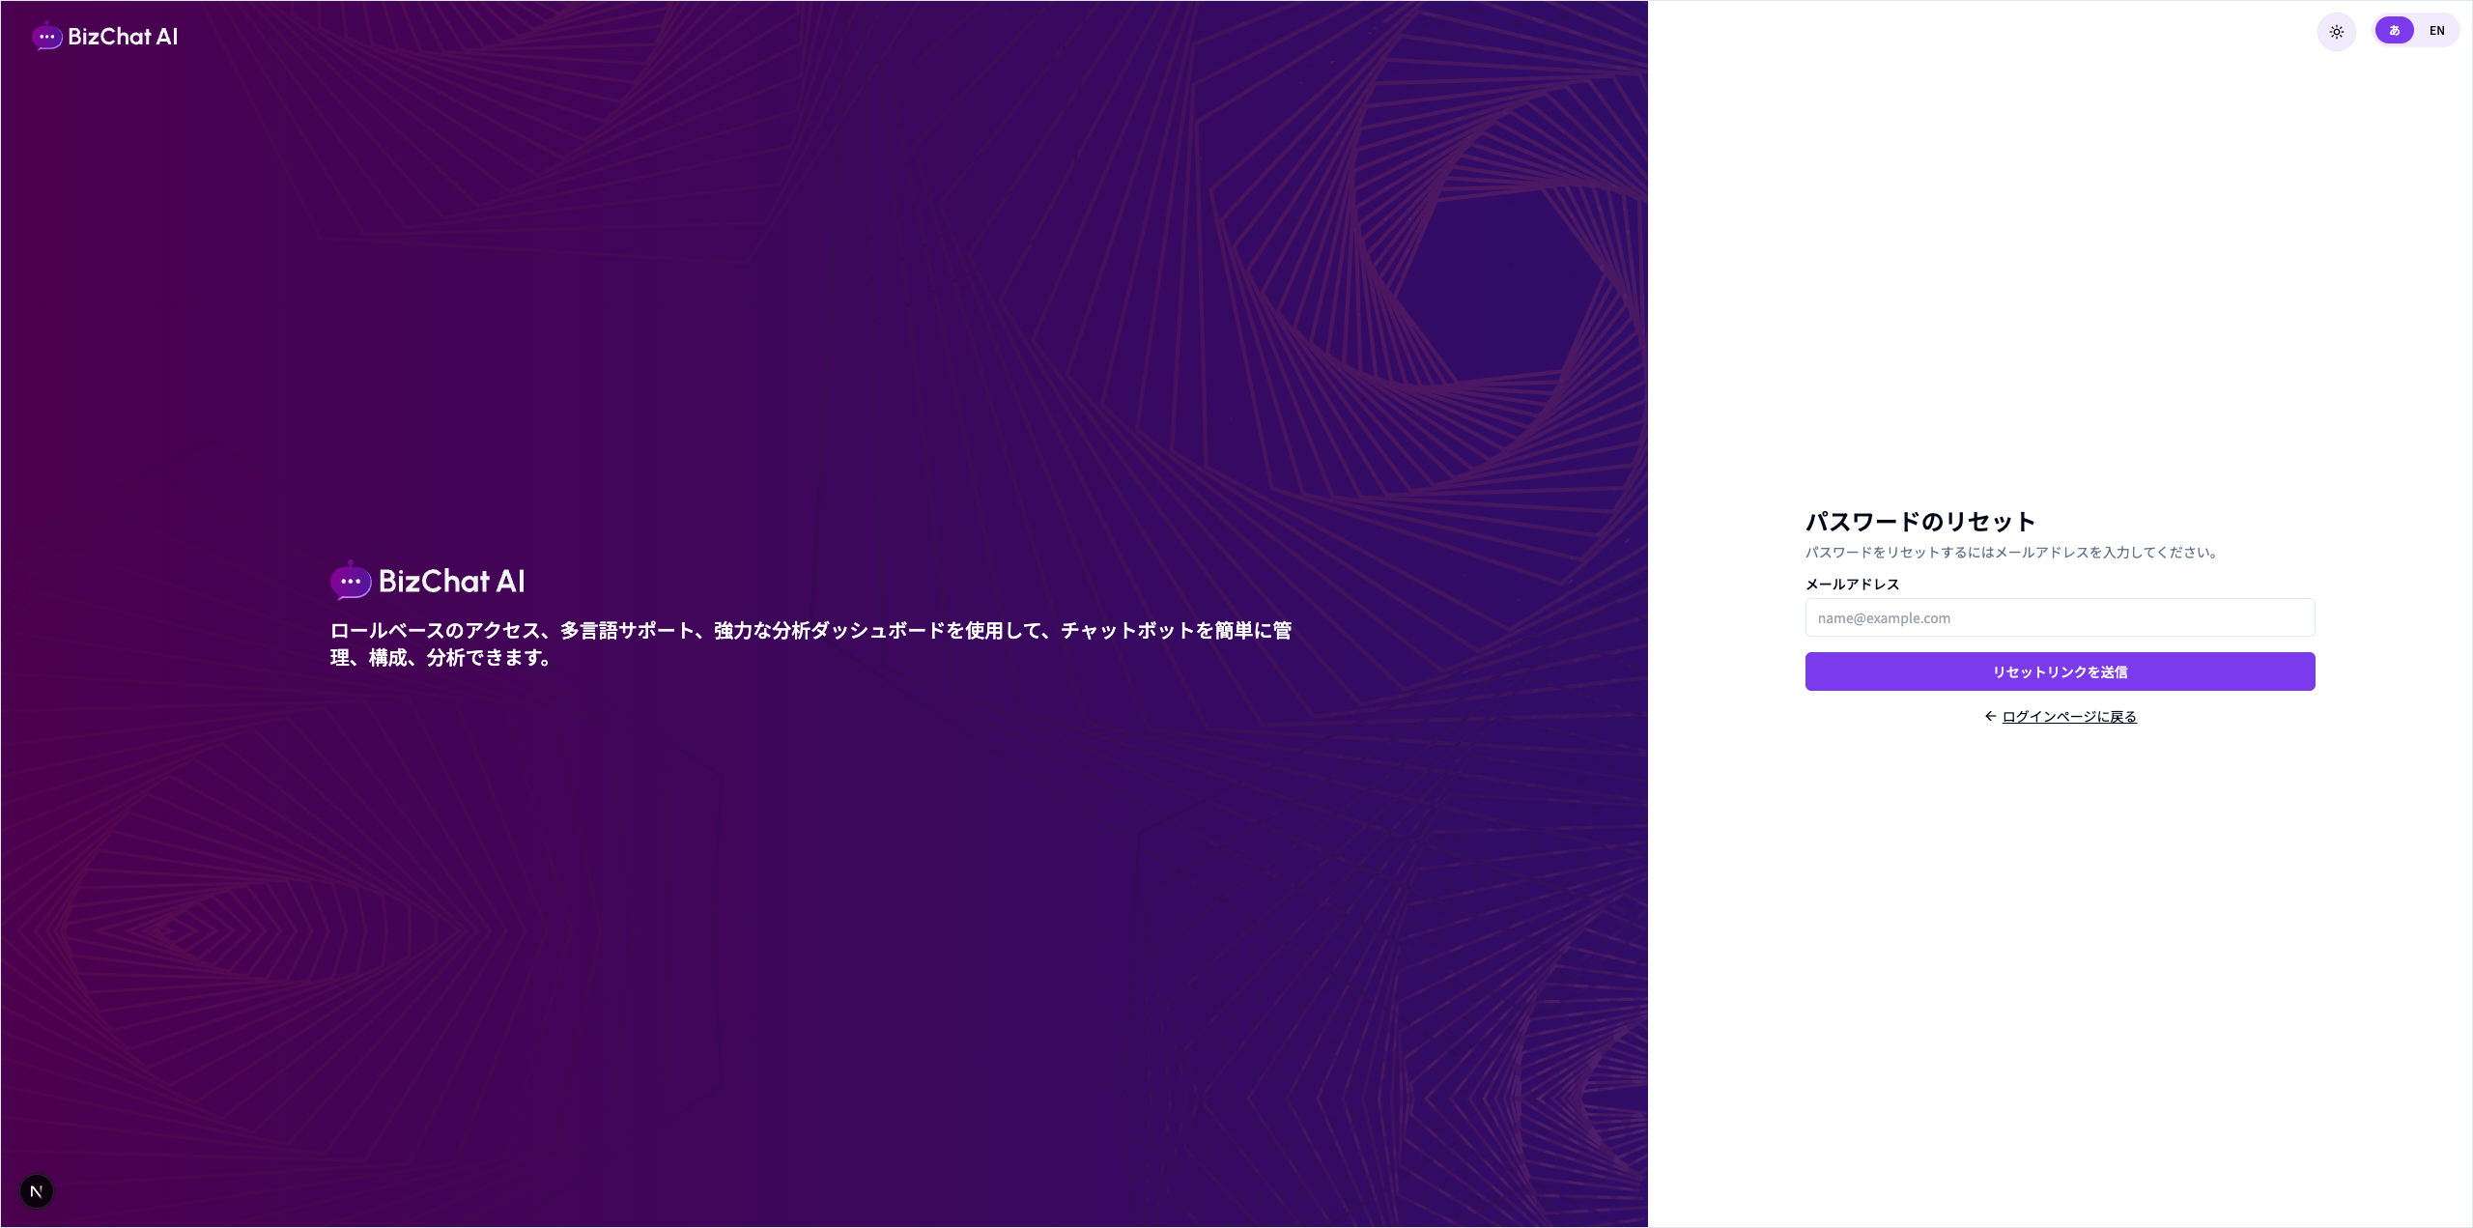Click the password reset instruction text
This screenshot has height=1228, width=2473.
tap(2014, 553)
